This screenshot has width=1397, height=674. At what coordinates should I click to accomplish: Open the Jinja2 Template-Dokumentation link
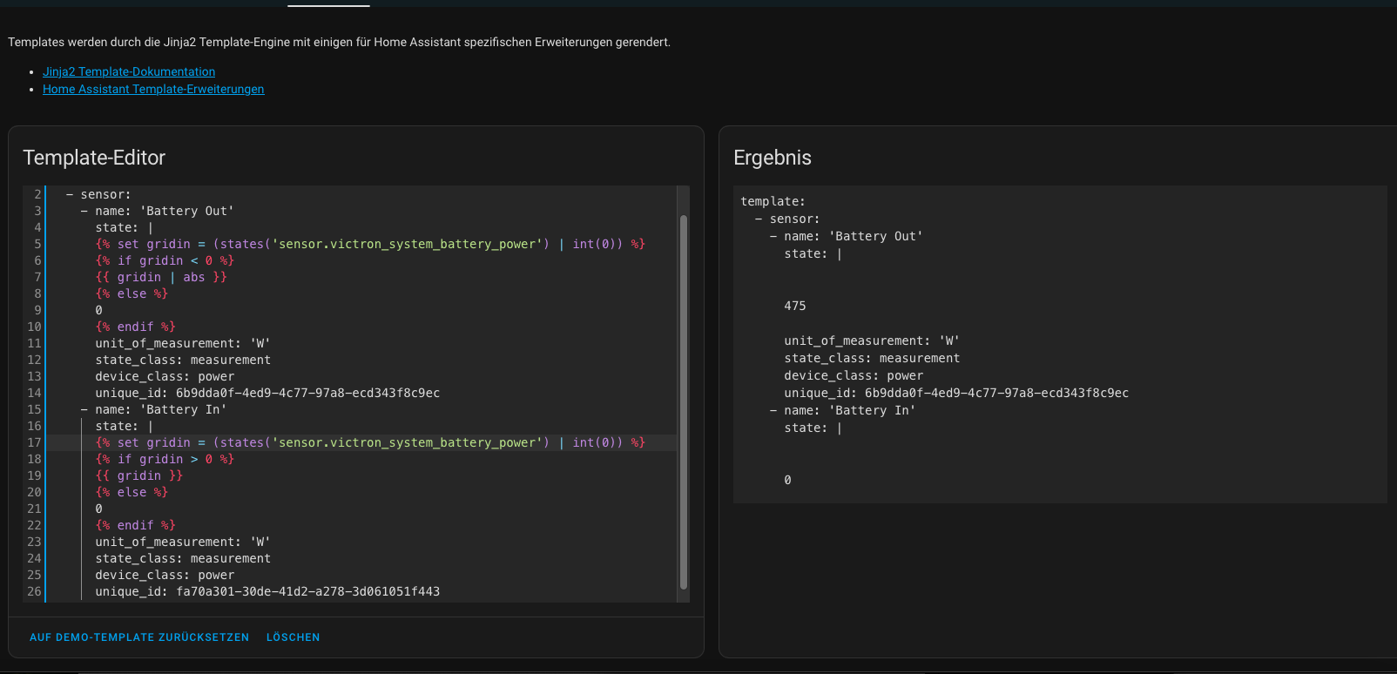pos(129,71)
